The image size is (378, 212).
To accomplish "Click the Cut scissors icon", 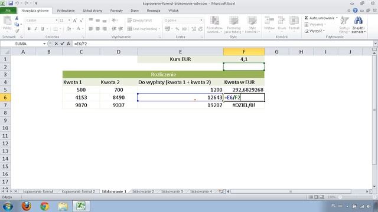I will point(17,18).
